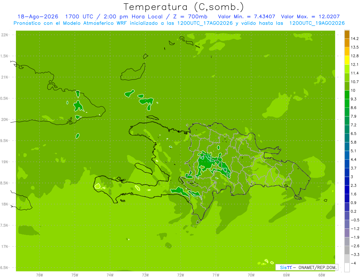Pick the purple swatch between -1.9 and -1.2
The width and height of the screenshot is (361, 279).
[347, 233]
